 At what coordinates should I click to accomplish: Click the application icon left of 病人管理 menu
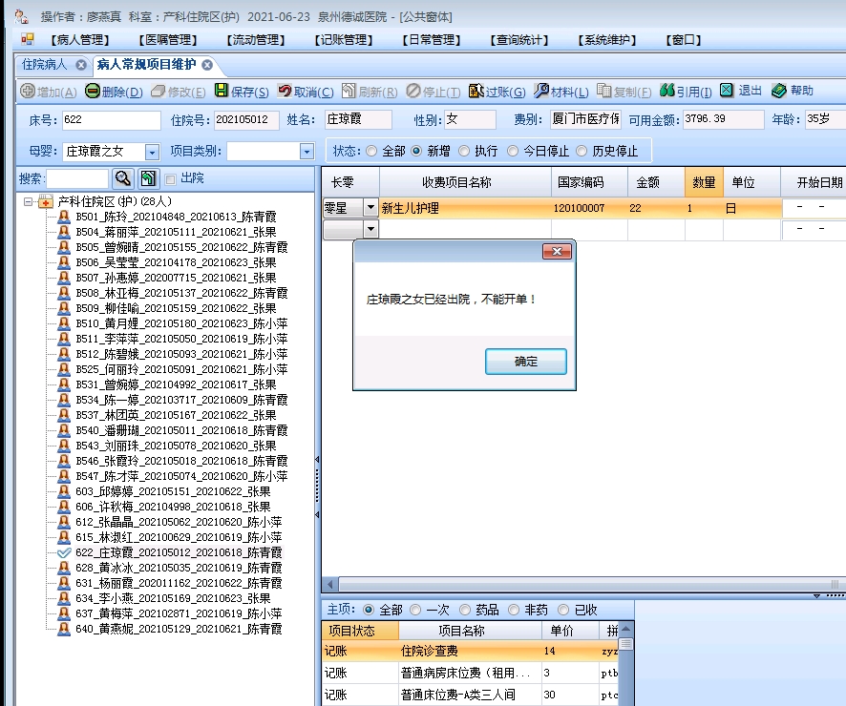pos(27,39)
